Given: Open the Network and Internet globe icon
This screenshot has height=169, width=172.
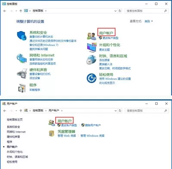Looking at the screenshot, I should pos(22,58).
